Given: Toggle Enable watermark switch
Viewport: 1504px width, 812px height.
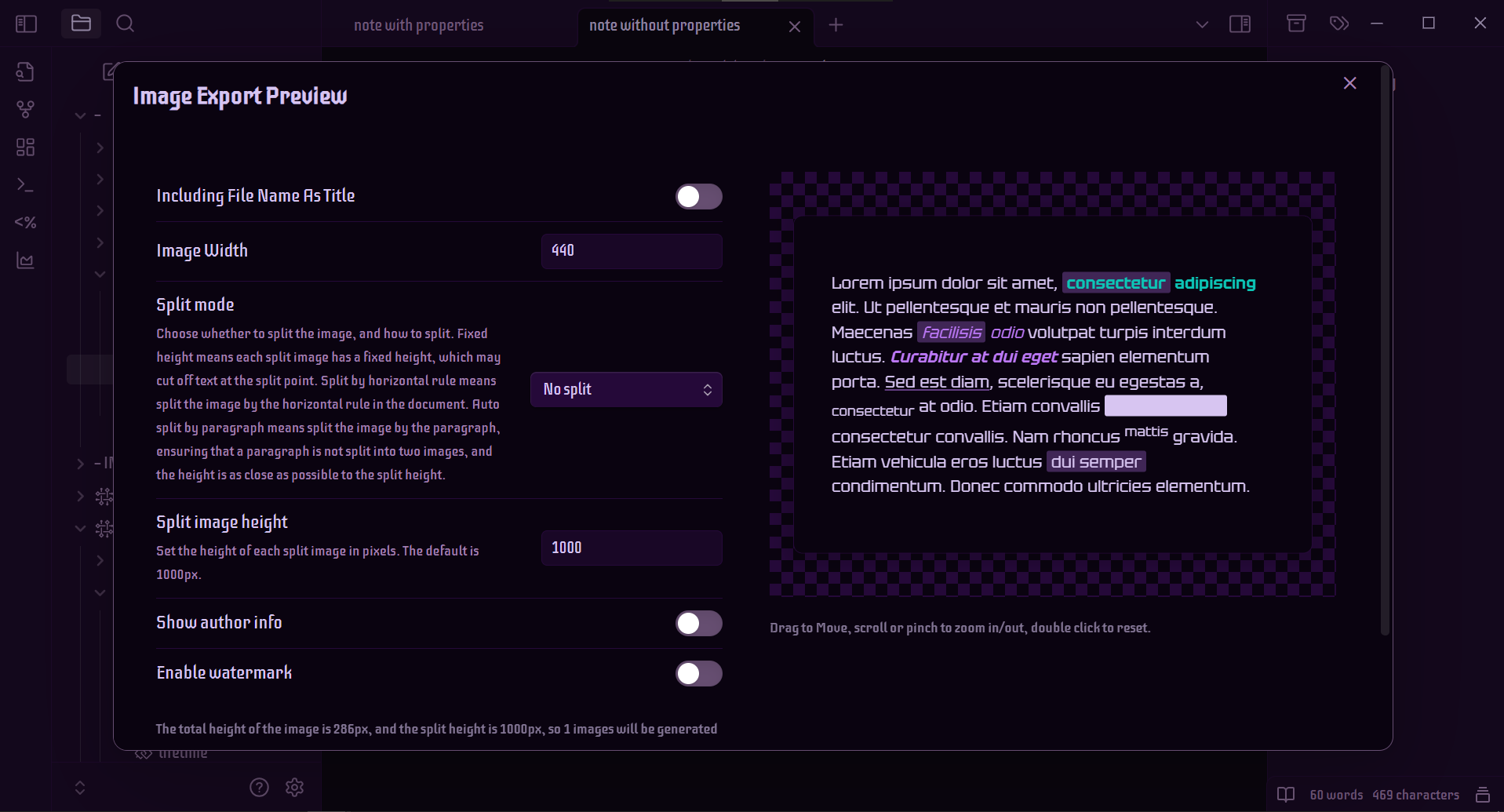Looking at the screenshot, I should pos(698,673).
